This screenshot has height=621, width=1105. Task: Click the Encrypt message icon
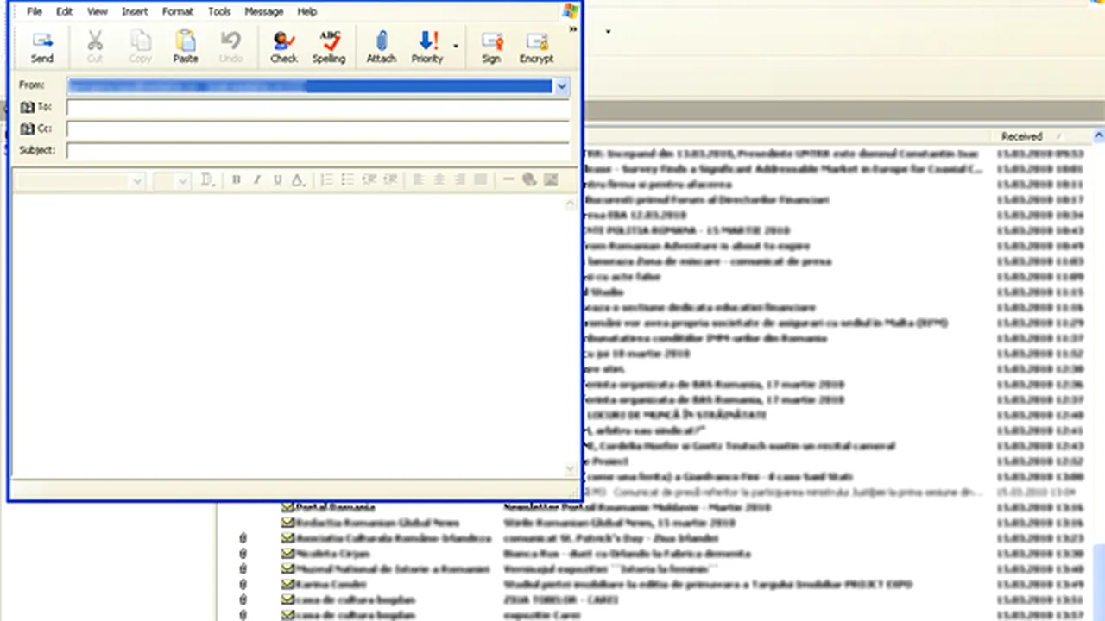536,47
